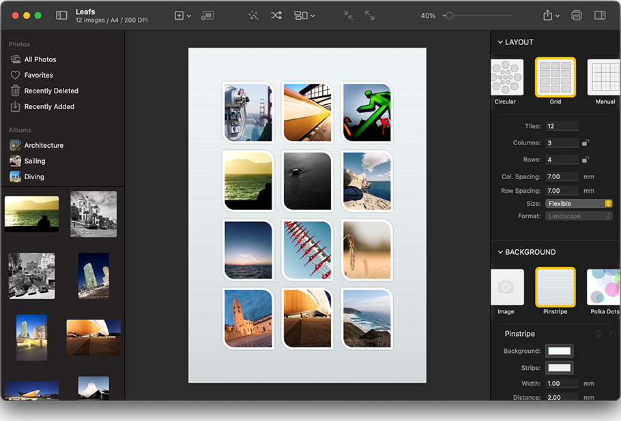621x421 pixels.
Task: Click the expand arrows icon in toolbar
Action: [x=370, y=15]
